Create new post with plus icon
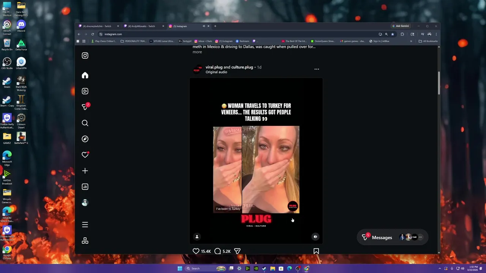Image resolution: width=486 pixels, height=273 pixels. [85, 171]
